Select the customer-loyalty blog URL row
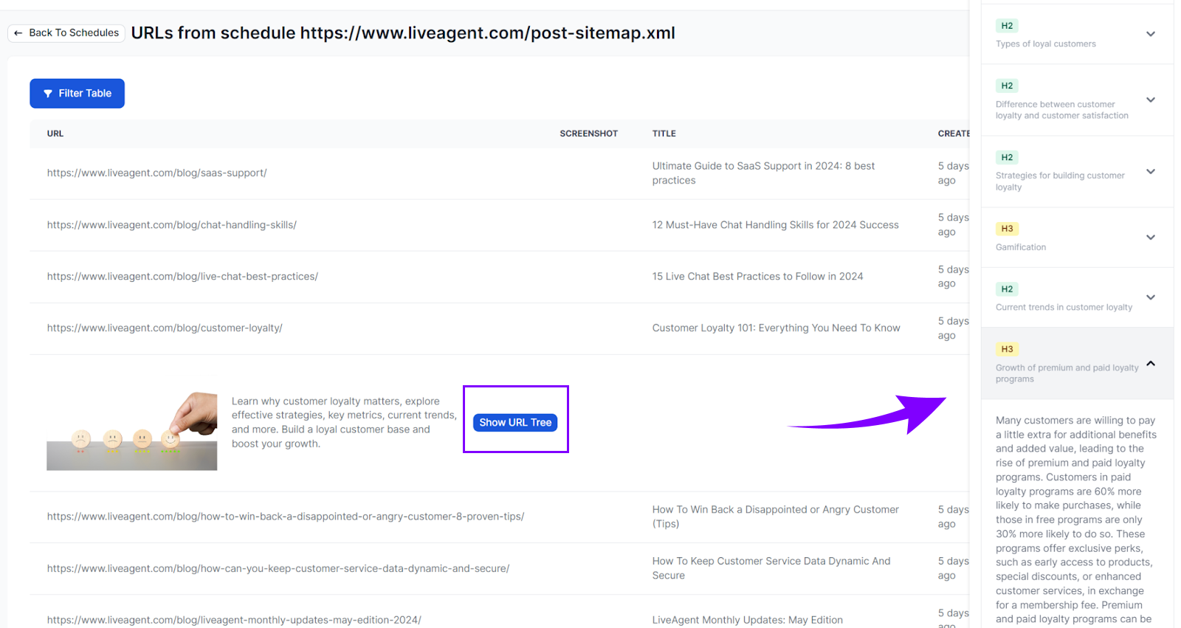This screenshot has width=1181, height=628. tap(165, 328)
